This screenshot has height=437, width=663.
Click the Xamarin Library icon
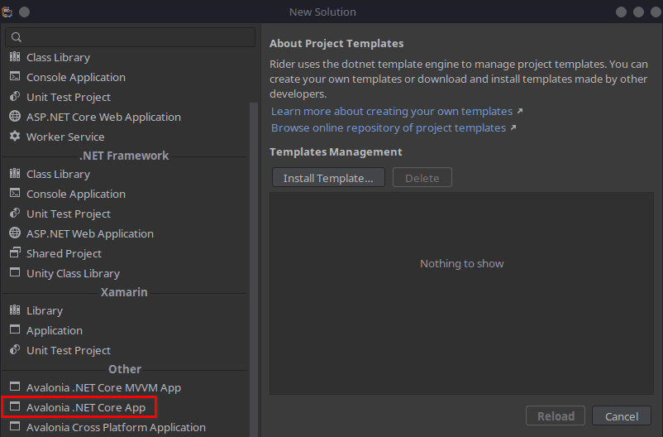15,310
